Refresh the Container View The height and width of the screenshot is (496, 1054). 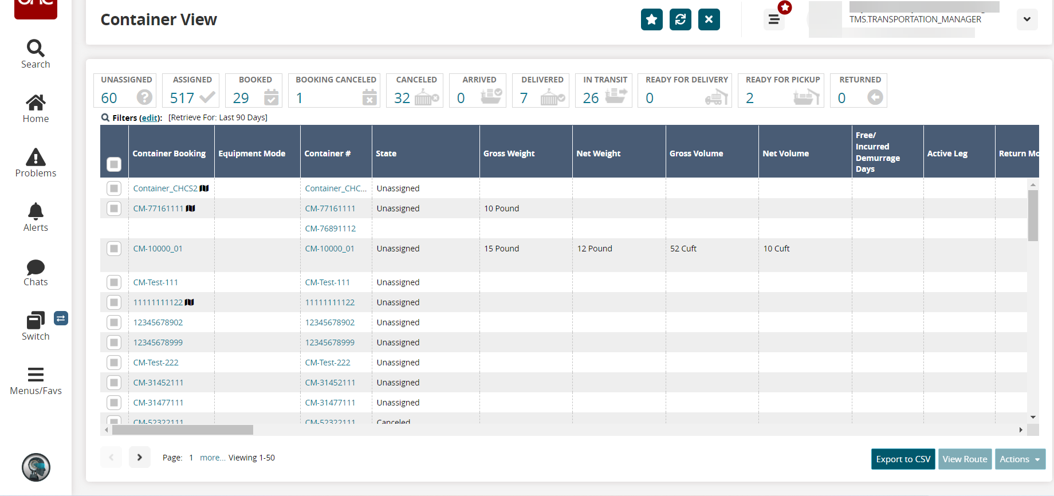coord(680,19)
